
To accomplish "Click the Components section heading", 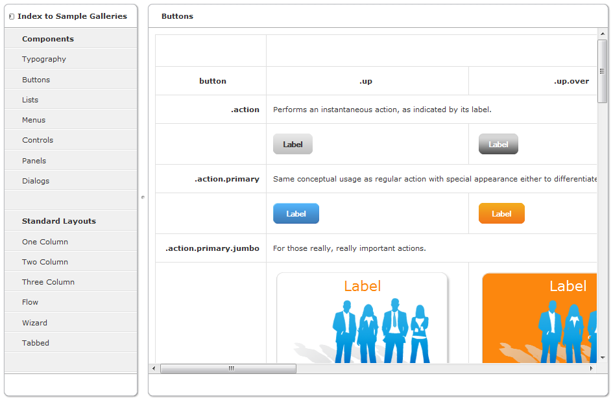I will pos(48,39).
